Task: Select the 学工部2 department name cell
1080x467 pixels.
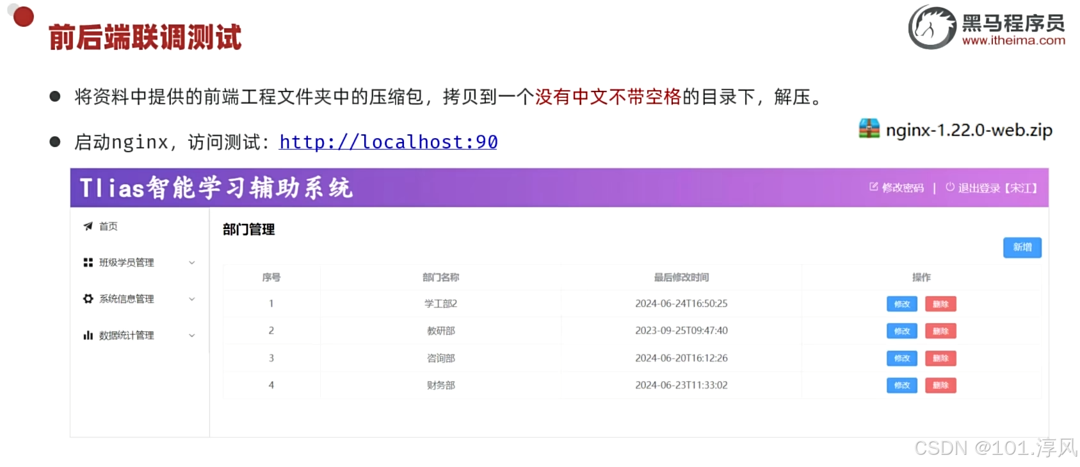Action: 441,304
